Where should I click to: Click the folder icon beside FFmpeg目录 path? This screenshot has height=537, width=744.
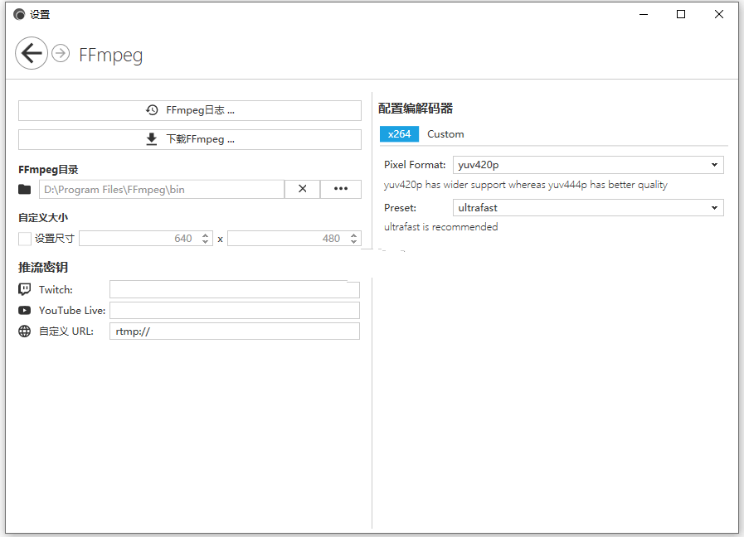(x=25, y=189)
